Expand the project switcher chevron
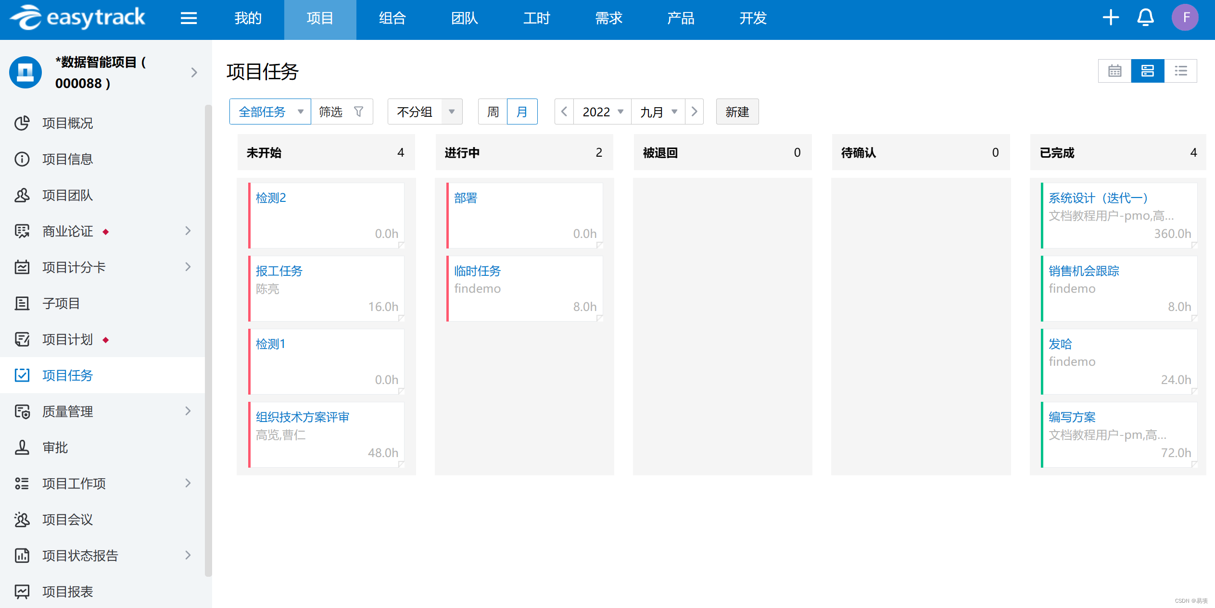 point(194,73)
